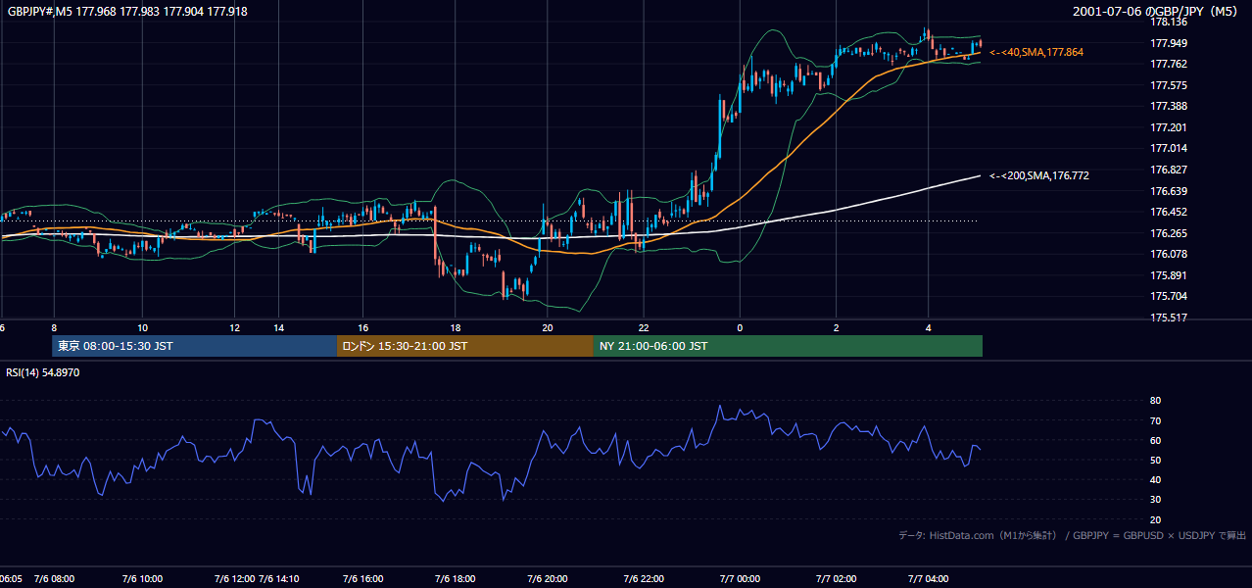The width and height of the screenshot is (1252, 588).
Task: Click the 175.517 price axis label
Action: [x=1169, y=318]
